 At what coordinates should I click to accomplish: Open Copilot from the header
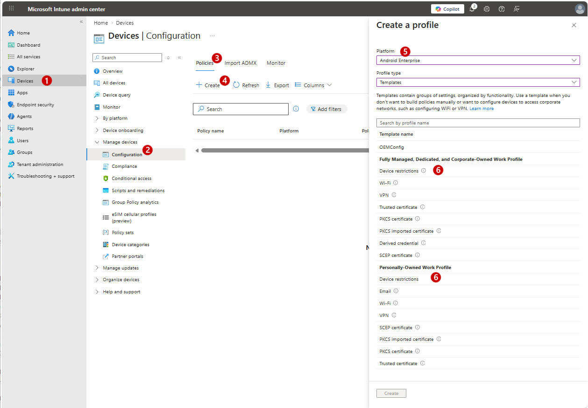pos(447,9)
